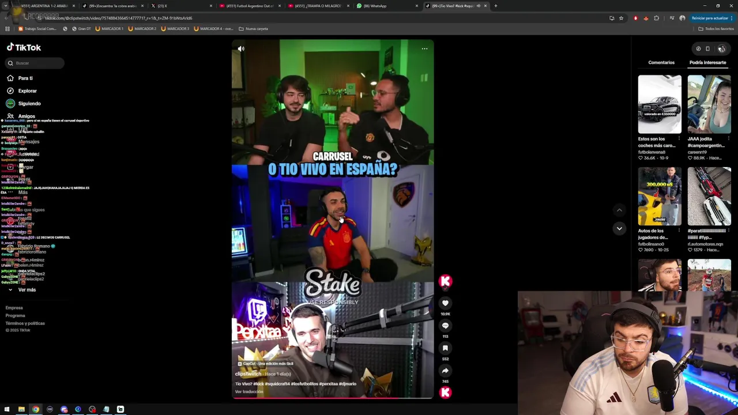The height and width of the screenshot is (415, 738).
Task: Open the Windows Start menu
Action: click(x=7, y=410)
